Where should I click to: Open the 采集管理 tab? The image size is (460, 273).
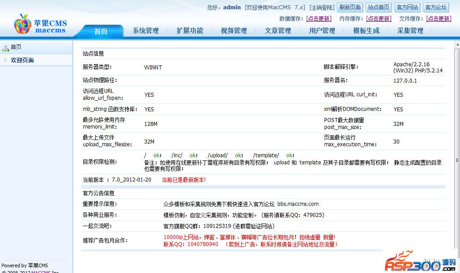click(410, 30)
